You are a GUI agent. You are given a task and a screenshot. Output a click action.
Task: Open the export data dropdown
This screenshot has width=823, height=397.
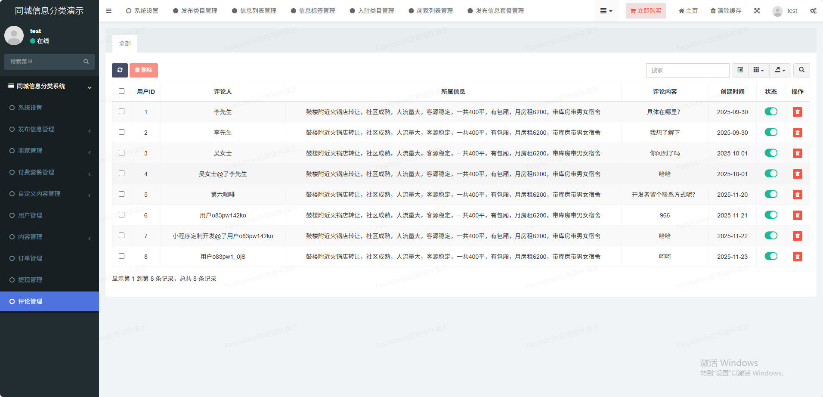pyautogui.click(x=780, y=70)
